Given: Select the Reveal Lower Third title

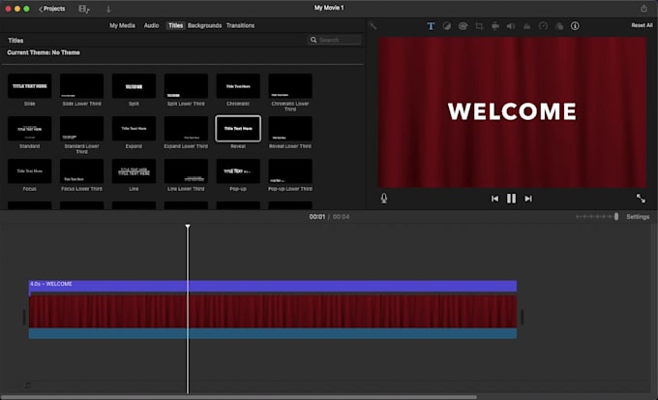Looking at the screenshot, I should 290,129.
